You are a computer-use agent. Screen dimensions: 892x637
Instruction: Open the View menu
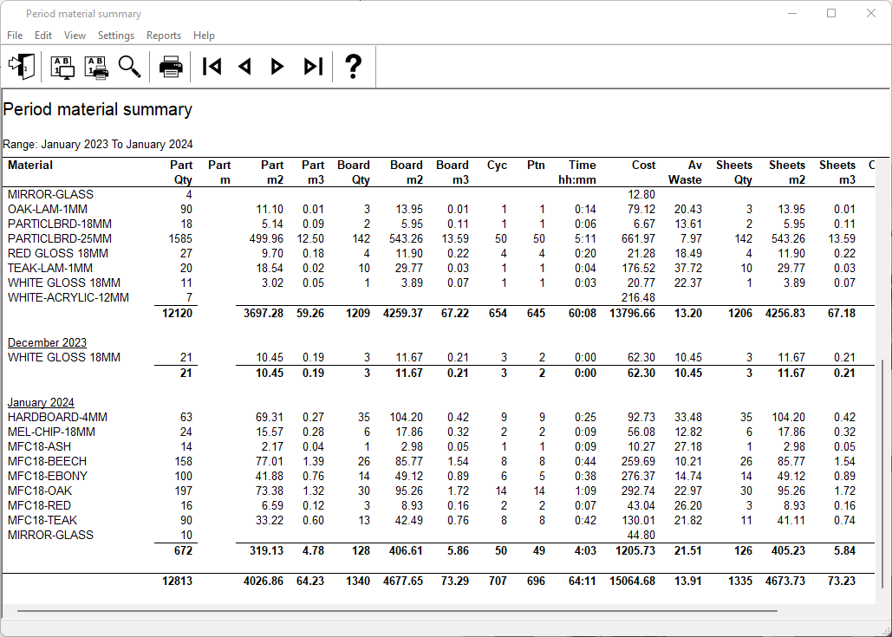(x=75, y=36)
